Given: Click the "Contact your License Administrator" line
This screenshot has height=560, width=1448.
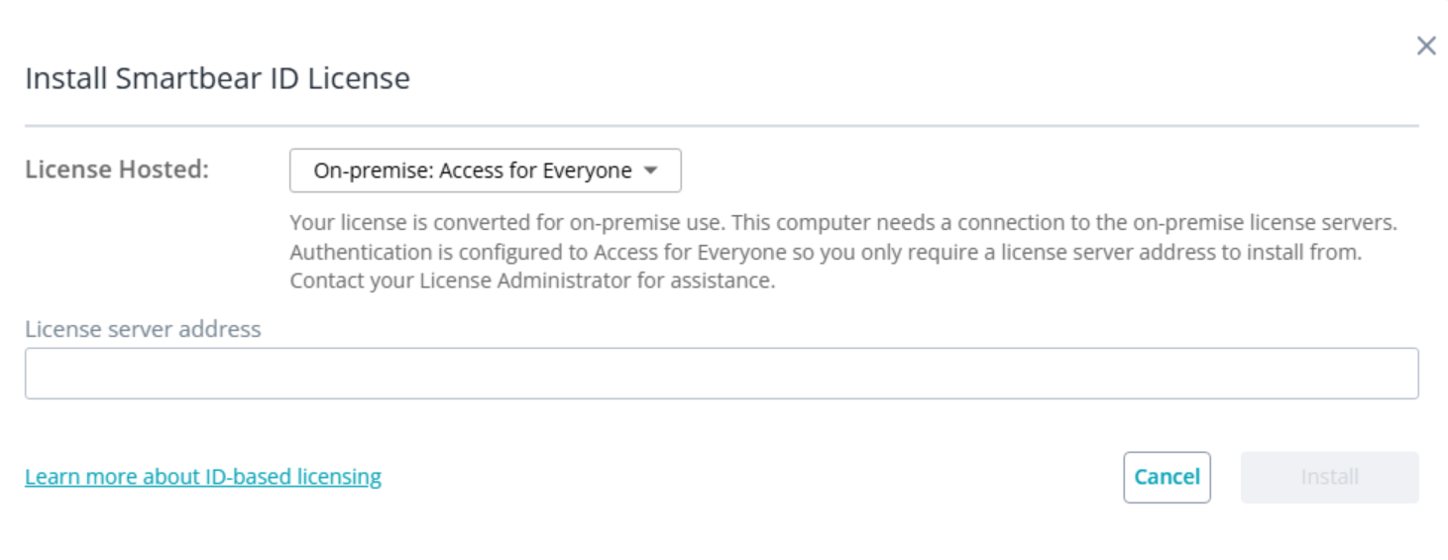Looking at the screenshot, I should [x=531, y=280].
